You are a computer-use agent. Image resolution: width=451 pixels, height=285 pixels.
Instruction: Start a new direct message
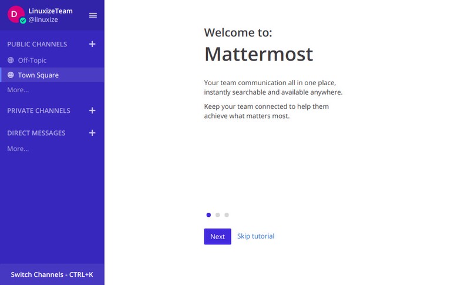click(x=92, y=133)
